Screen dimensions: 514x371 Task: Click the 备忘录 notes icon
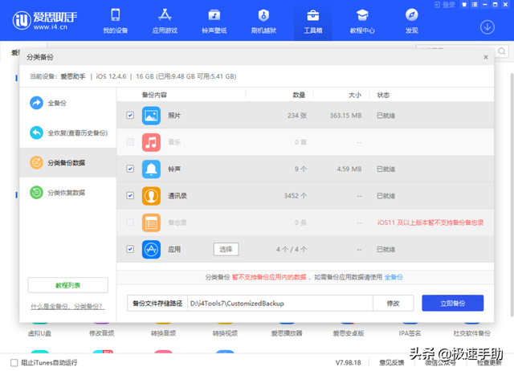(x=151, y=222)
